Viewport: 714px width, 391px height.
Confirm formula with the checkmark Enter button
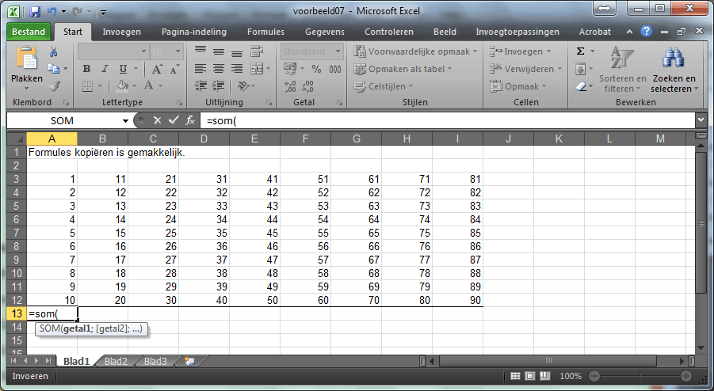pos(173,120)
